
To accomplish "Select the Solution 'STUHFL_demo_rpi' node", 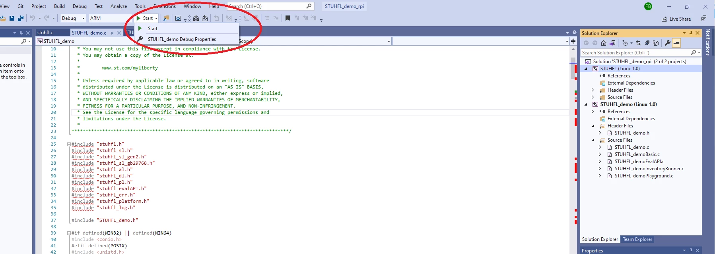I will pos(639,62).
